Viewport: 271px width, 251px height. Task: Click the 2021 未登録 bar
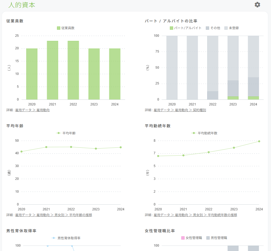point(192,68)
